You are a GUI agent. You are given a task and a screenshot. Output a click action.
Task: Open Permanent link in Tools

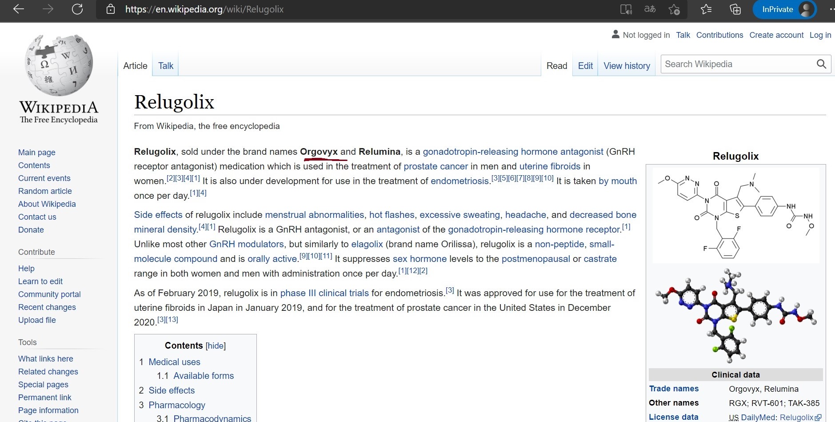pyautogui.click(x=45, y=398)
